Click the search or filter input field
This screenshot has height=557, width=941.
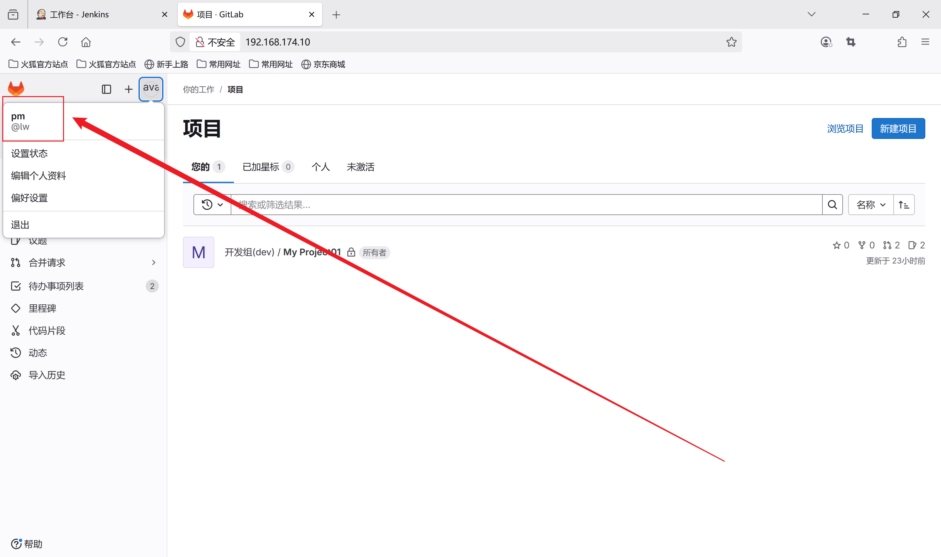pyautogui.click(x=525, y=205)
